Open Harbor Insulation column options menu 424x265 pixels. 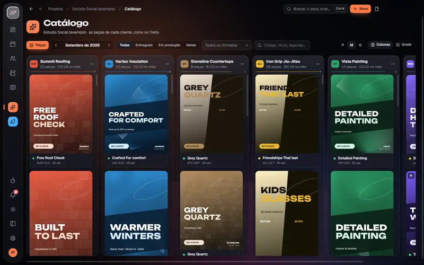click(167, 64)
